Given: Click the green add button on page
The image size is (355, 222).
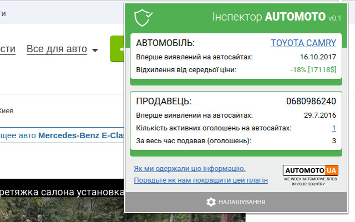Looking at the screenshot, I should (x=117, y=49).
